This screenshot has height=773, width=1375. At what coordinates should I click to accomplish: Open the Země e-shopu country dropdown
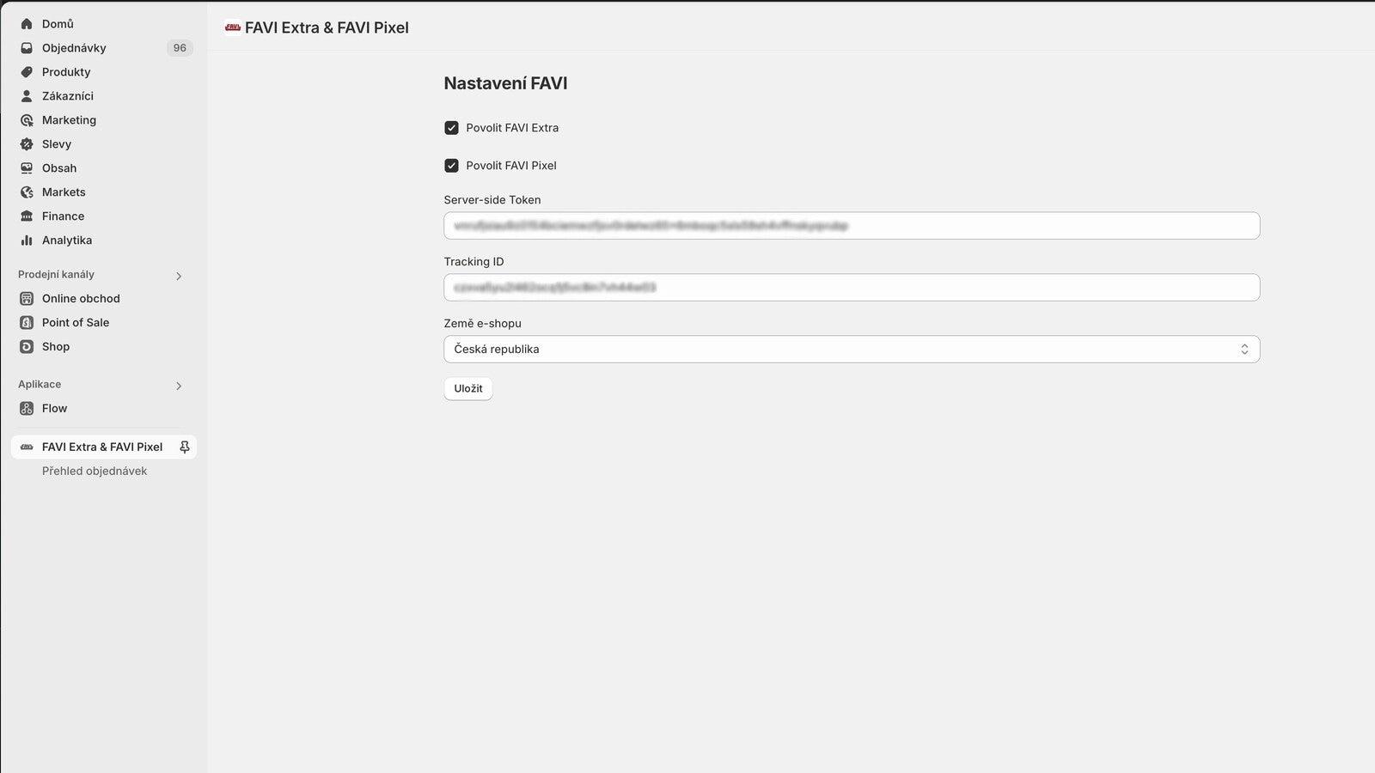[x=851, y=349]
